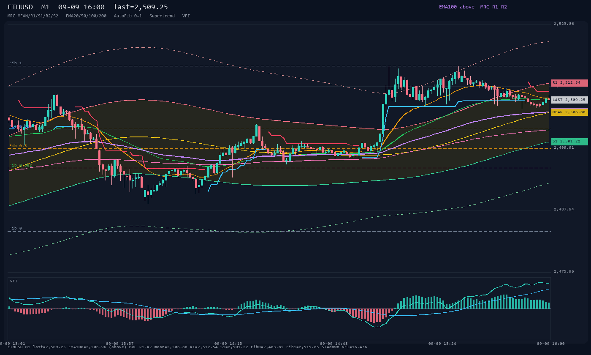Click the 2,487.94 price axis label

pyautogui.click(x=564, y=209)
